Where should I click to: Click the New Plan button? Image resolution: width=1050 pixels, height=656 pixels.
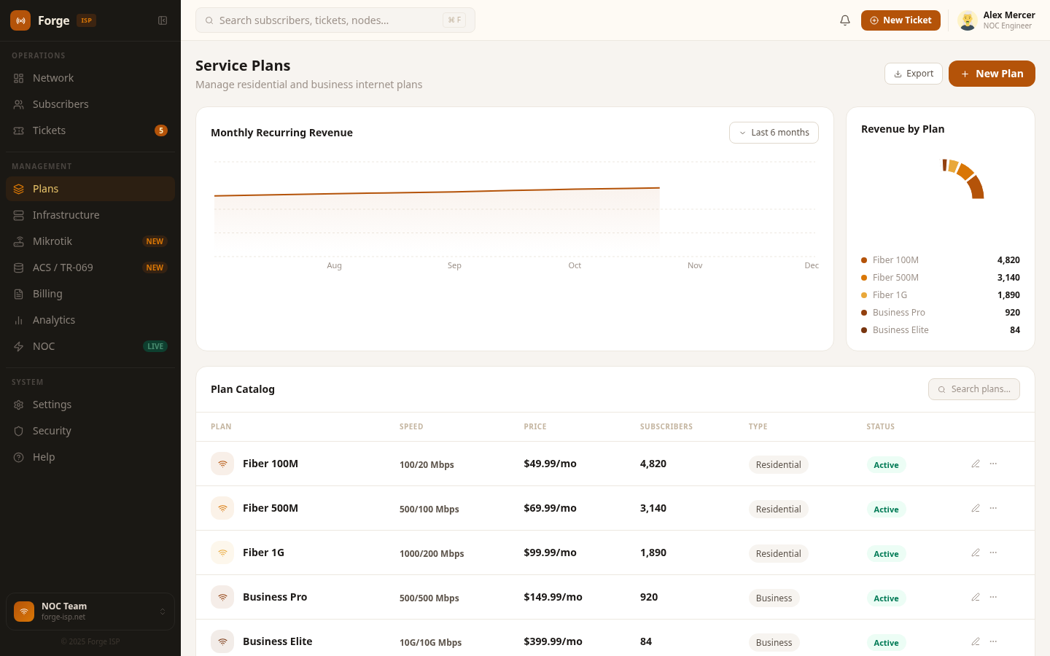[x=992, y=74]
